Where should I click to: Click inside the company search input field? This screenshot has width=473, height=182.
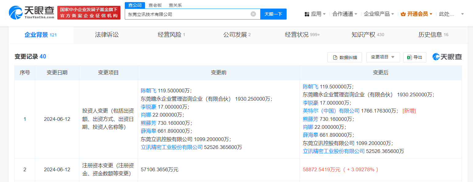tap(190, 14)
